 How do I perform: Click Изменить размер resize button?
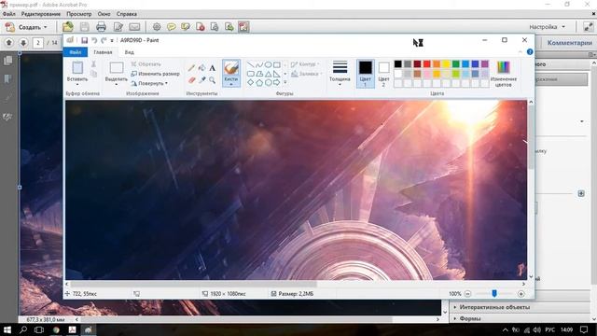pos(156,74)
